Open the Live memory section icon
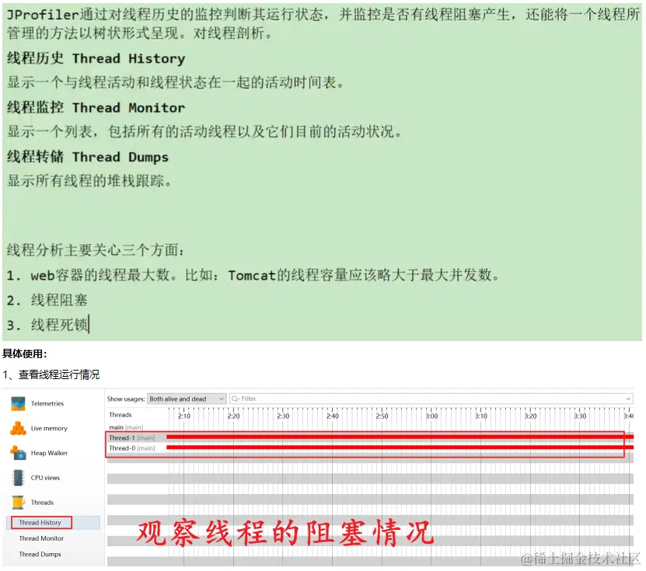The width and height of the screenshot is (646, 571). [18, 429]
